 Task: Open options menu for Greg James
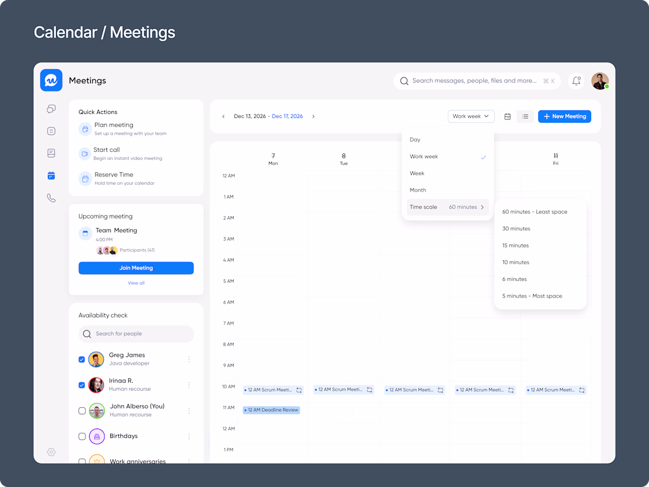coord(189,359)
